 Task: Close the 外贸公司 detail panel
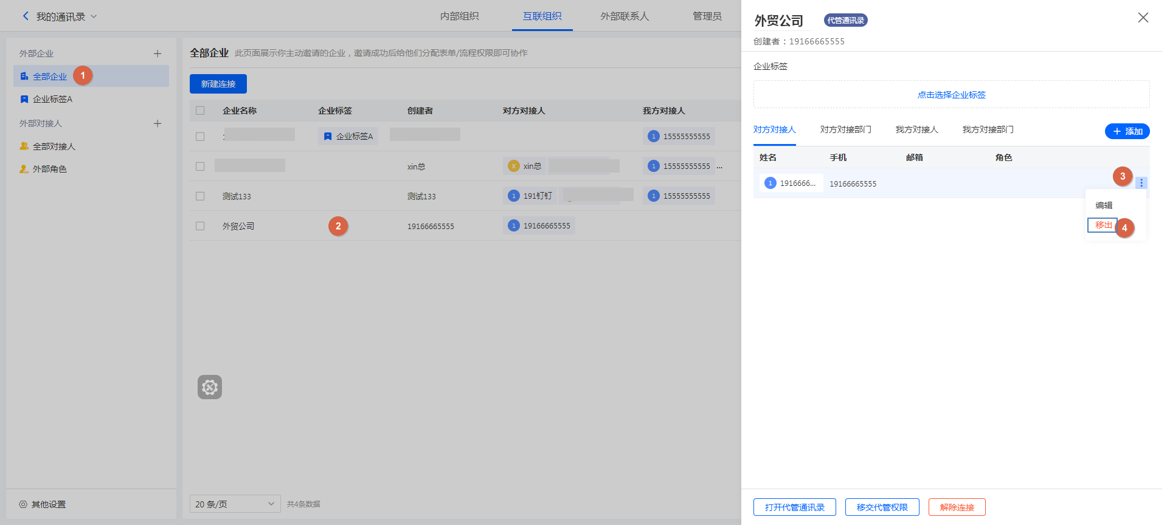click(x=1143, y=18)
